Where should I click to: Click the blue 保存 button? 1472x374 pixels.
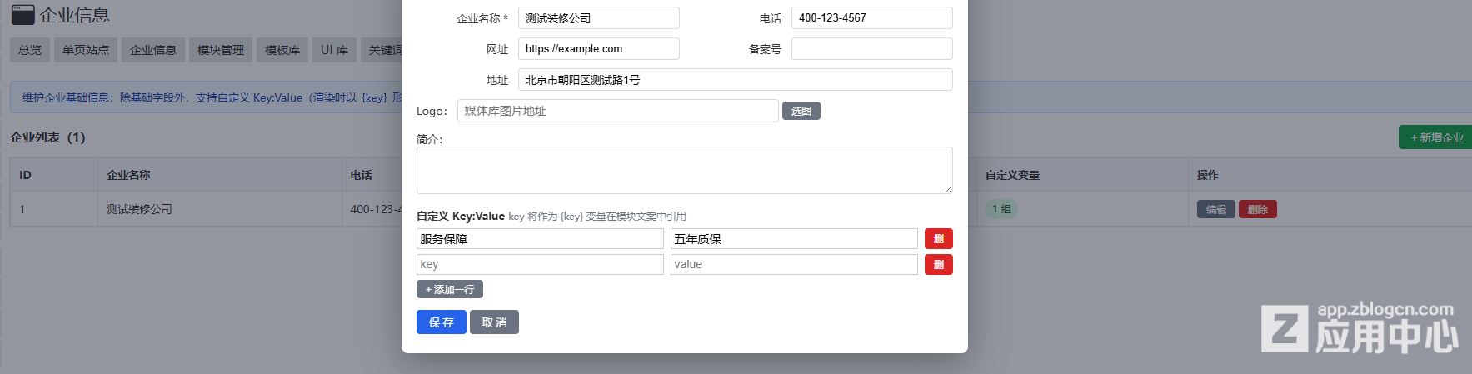pos(442,322)
